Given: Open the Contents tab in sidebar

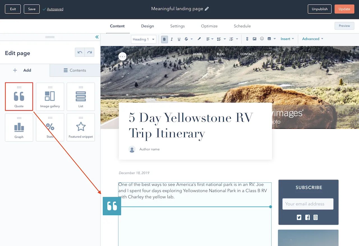Looking at the screenshot, I should (x=75, y=70).
